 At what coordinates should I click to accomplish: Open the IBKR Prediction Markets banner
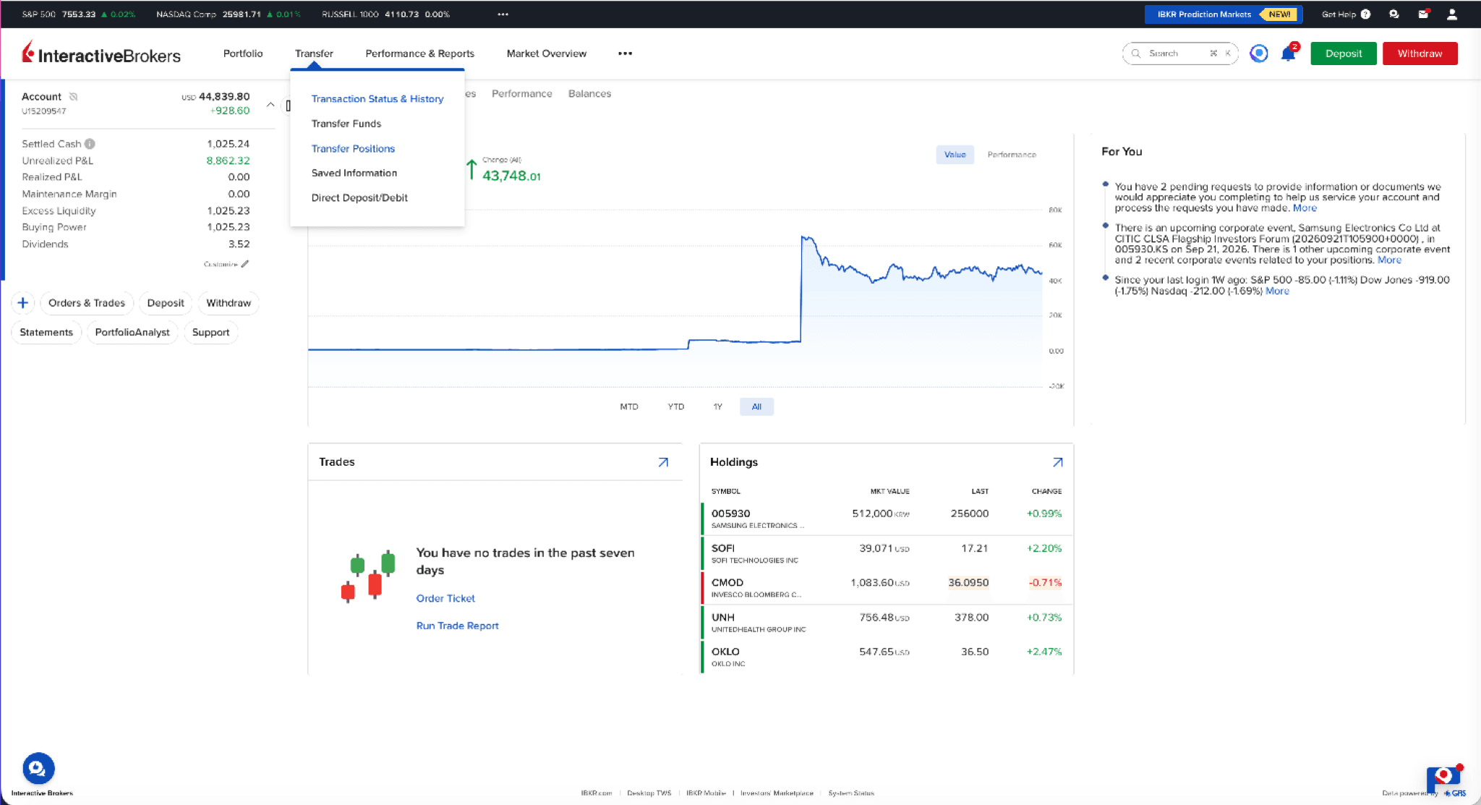(x=1224, y=14)
